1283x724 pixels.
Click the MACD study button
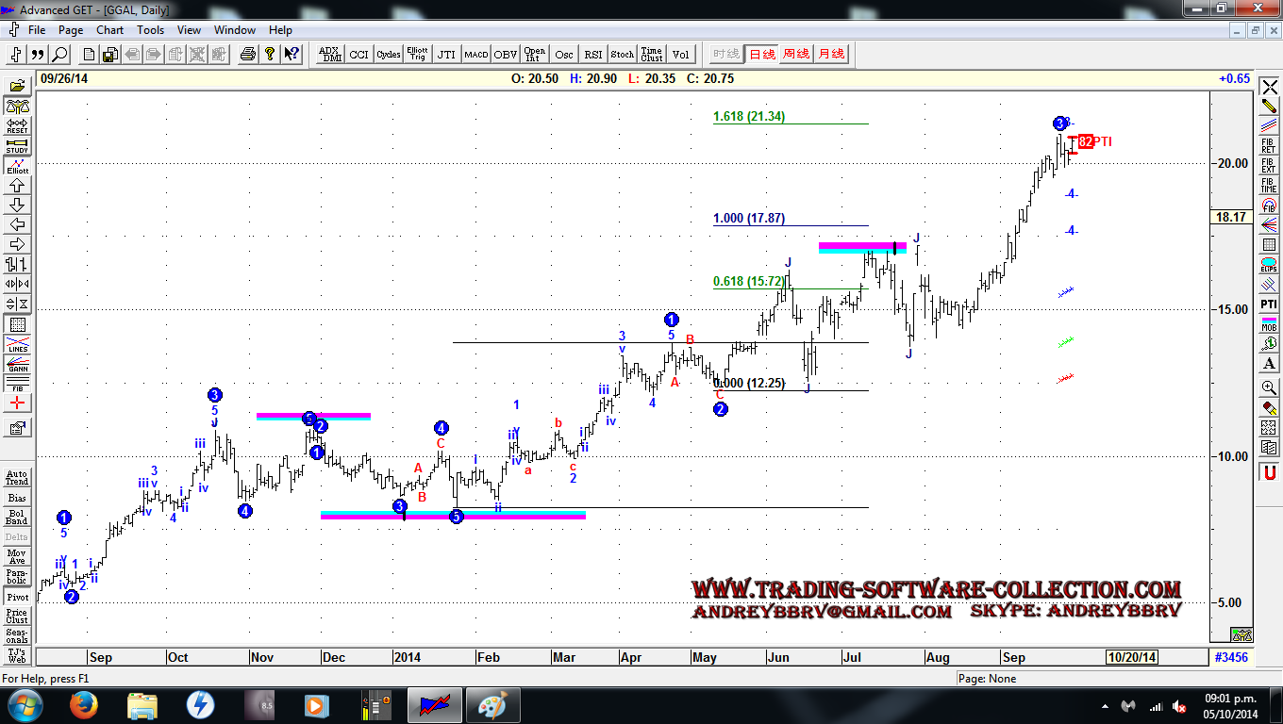[x=475, y=55]
